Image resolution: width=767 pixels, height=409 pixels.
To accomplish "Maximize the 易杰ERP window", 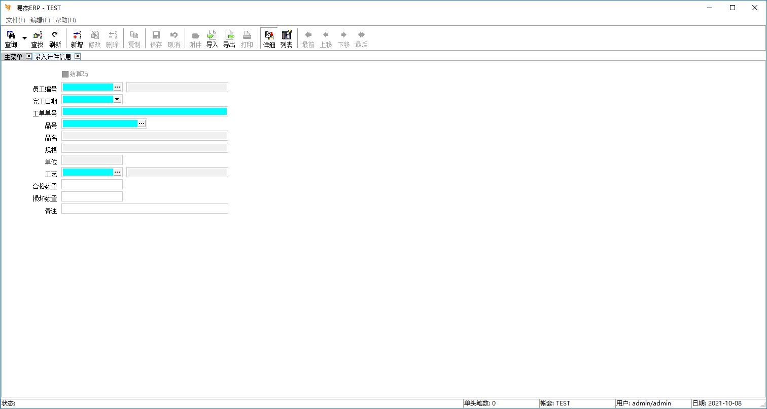I will (x=733, y=8).
